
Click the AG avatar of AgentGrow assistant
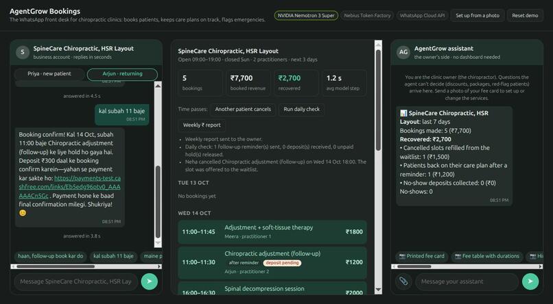pos(403,52)
